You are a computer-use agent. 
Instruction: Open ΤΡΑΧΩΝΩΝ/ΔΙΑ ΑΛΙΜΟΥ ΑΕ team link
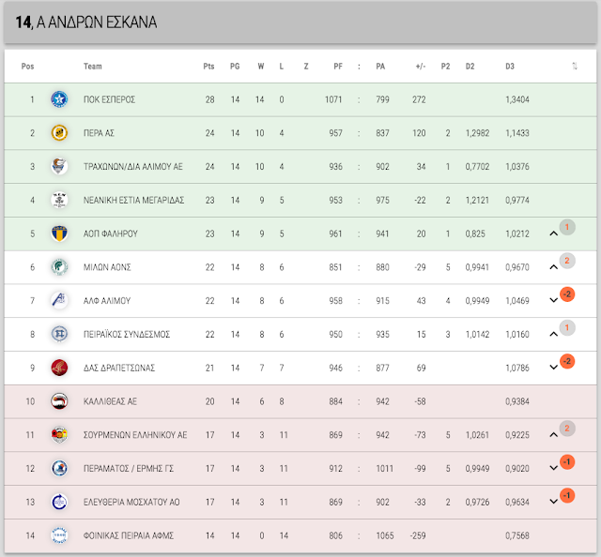(133, 167)
